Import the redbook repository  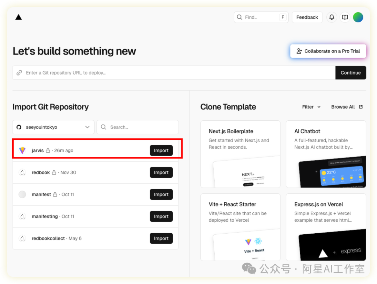point(161,172)
